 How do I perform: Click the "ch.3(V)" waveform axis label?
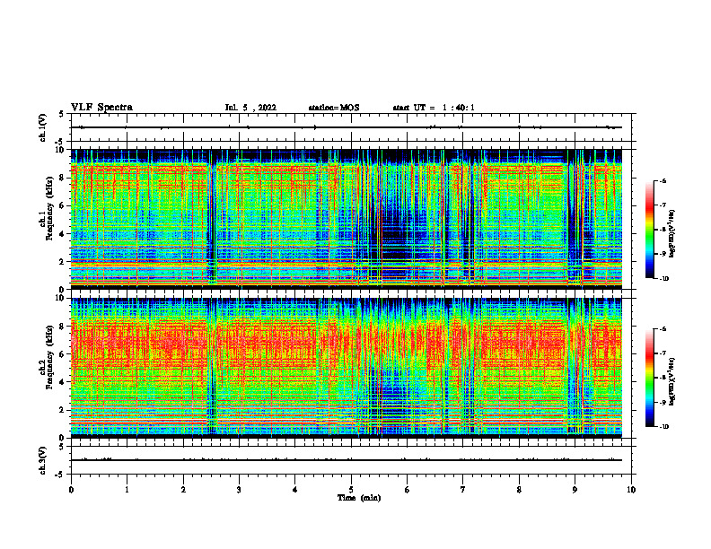[x=43, y=460]
